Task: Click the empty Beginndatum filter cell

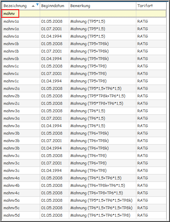Action: click(54, 13)
